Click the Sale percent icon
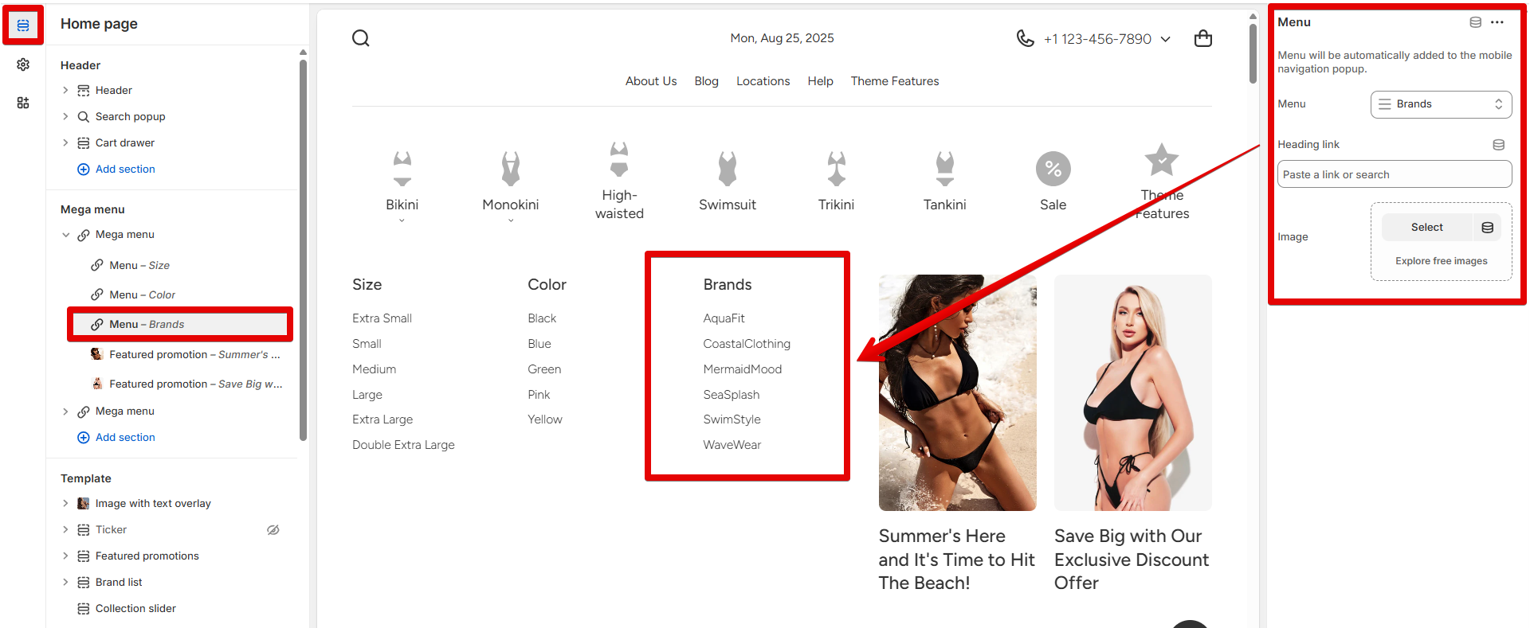Image resolution: width=1530 pixels, height=628 pixels. pyautogui.click(x=1053, y=169)
